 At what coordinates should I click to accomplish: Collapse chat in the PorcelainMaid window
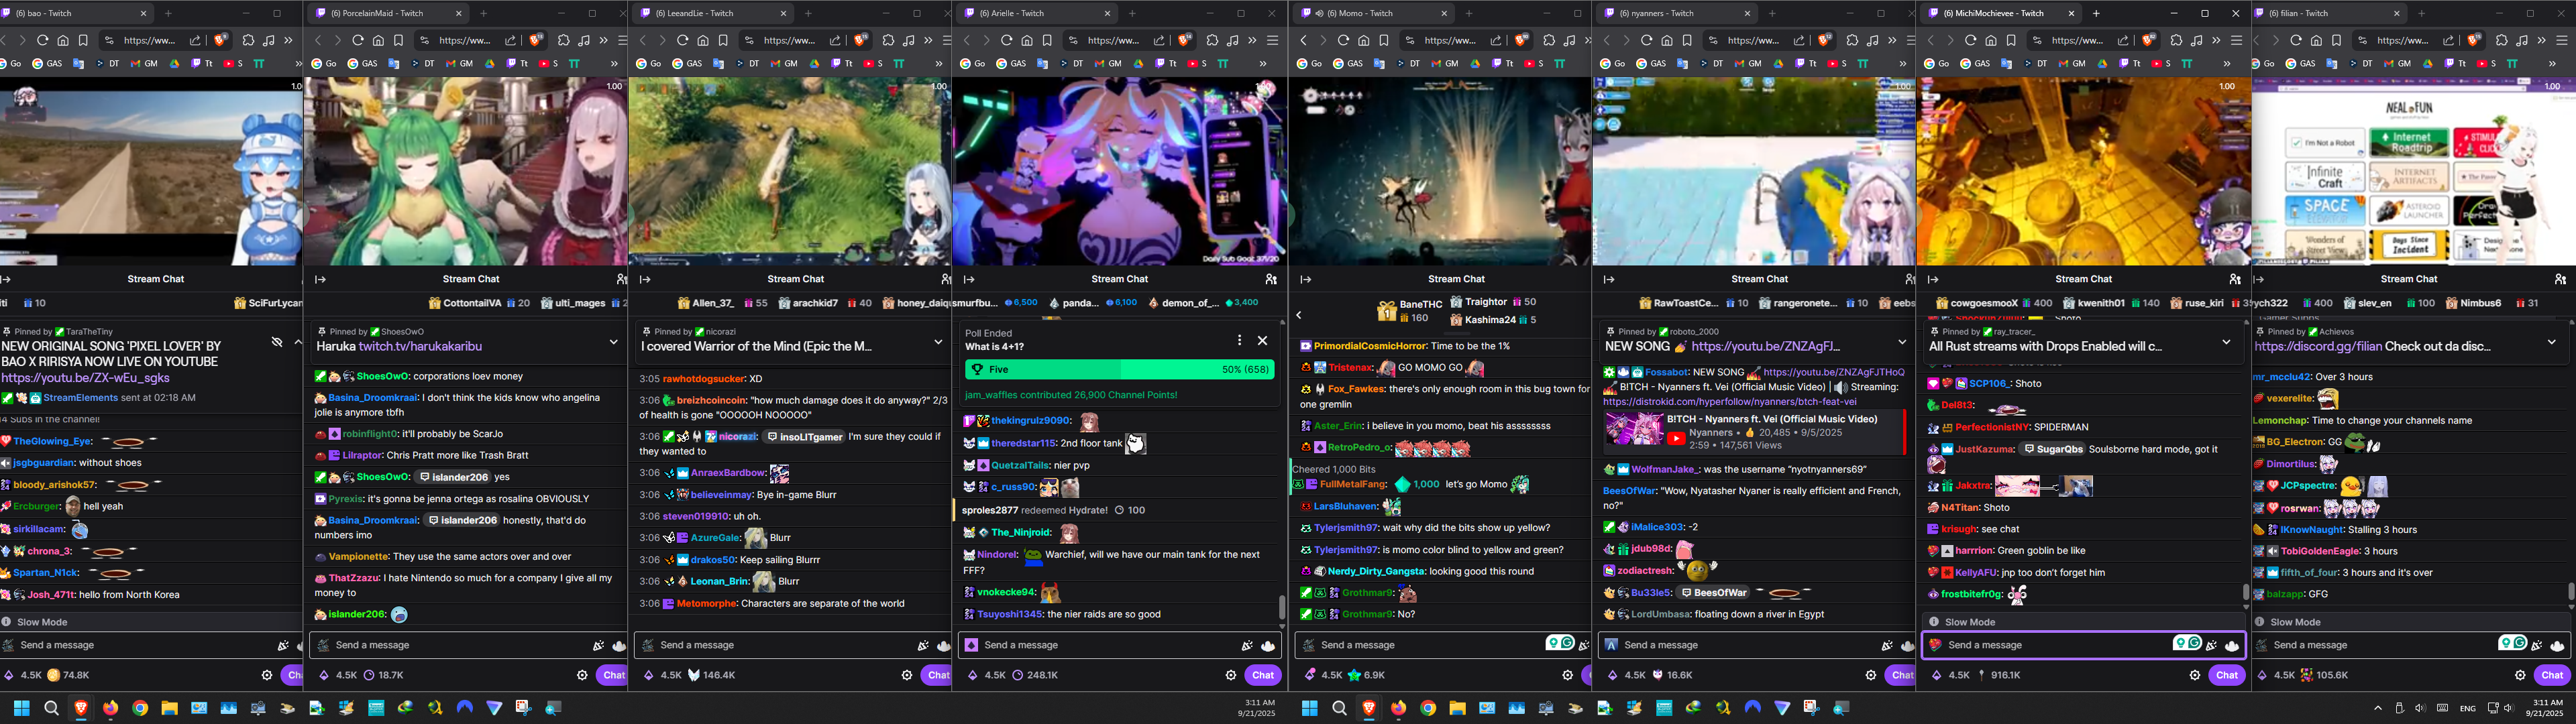[x=320, y=280]
